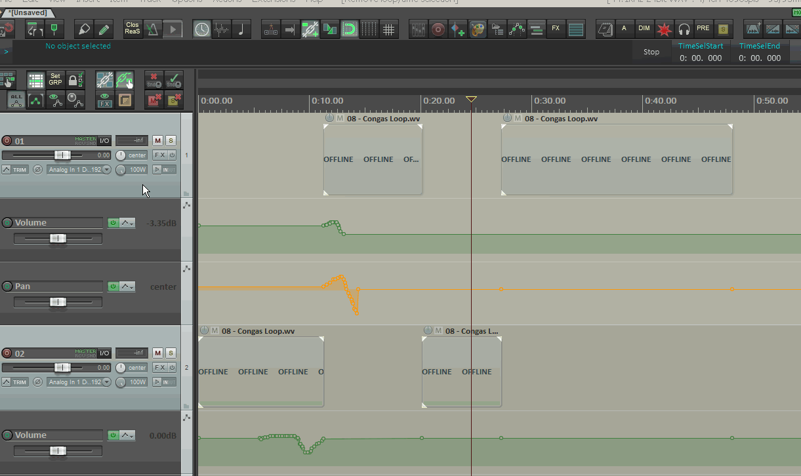The height and width of the screenshot is (476, 801).
Task: Click the red record-circle toolbar icon
Action: click(x=438, y=29)
